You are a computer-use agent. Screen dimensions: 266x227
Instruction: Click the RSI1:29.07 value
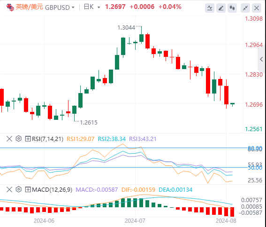(x=80, y=139)
